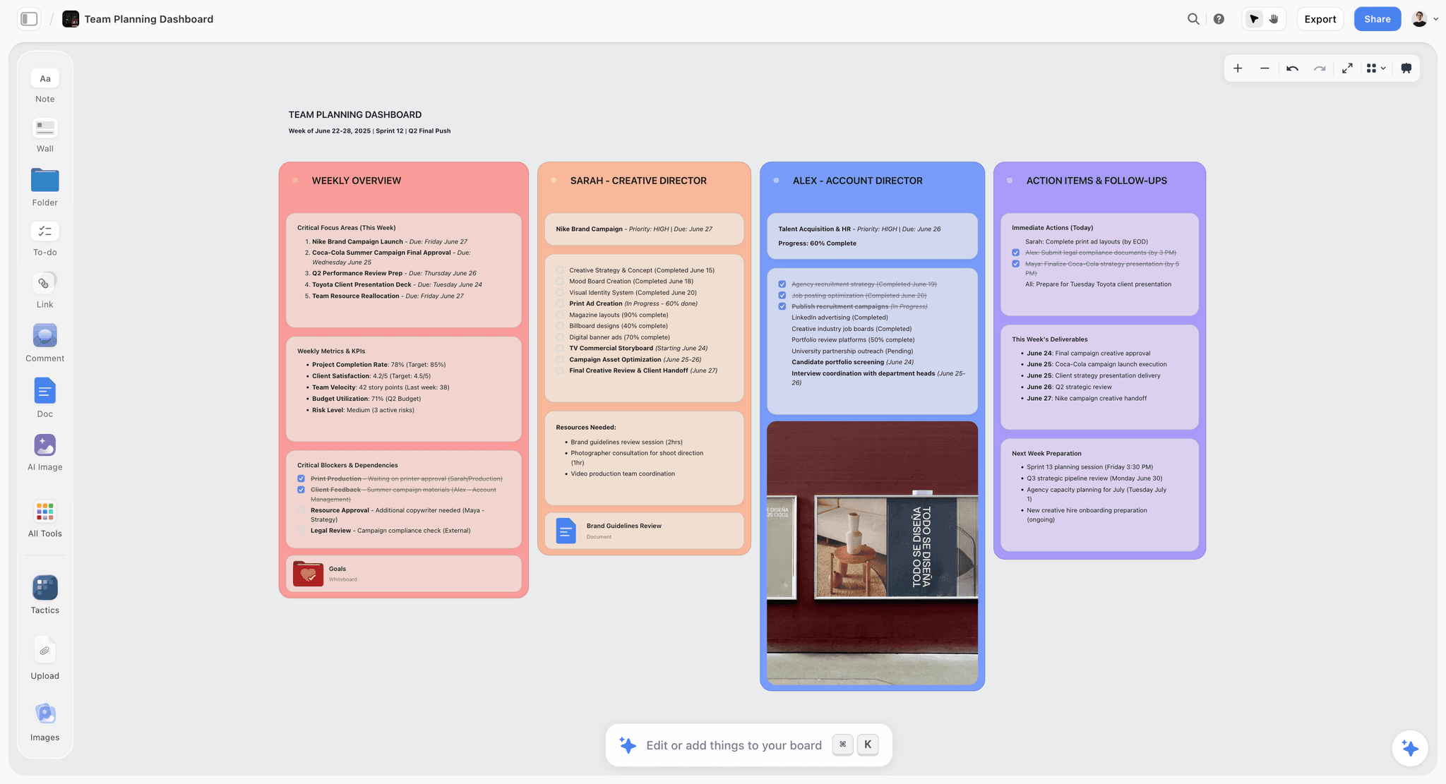Open the Brand Guidelines Review document

(x=644, y=531)
